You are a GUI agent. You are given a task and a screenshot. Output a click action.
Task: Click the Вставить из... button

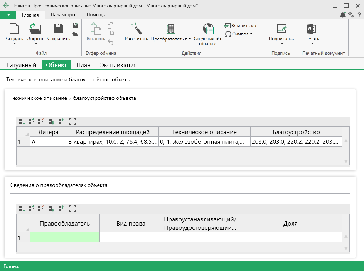(241, 25)
